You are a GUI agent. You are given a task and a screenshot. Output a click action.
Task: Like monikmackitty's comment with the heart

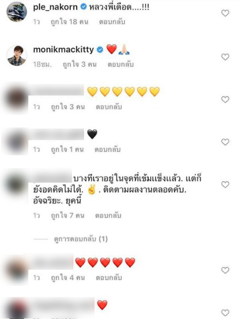point(225,57)
